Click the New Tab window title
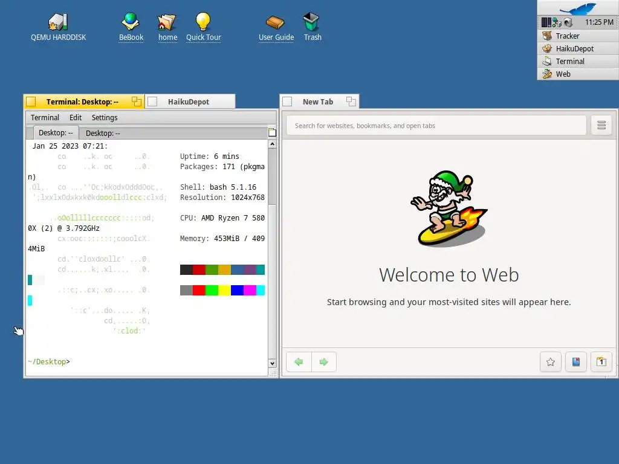Screen dimensions: 619x464 tap(318, 101)
